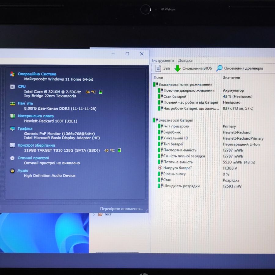Click the SSD temperature indicator next to 40 °C
Viewport: 275px width, 275px height.
point(119,150)
